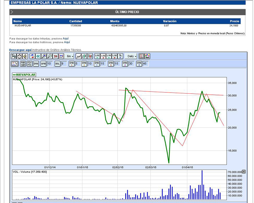The image size is (254, 203).
Task: Click the Monto column header
Action: click(115, 21)
